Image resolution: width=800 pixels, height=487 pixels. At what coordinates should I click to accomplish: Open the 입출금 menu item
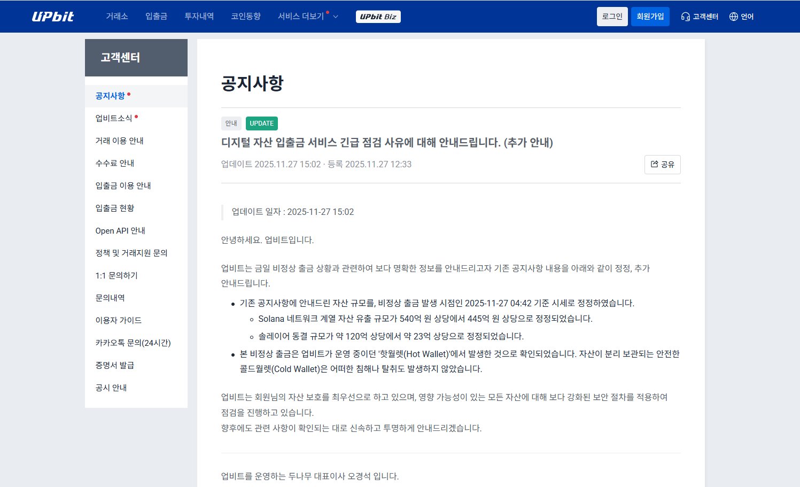(156, 17)
